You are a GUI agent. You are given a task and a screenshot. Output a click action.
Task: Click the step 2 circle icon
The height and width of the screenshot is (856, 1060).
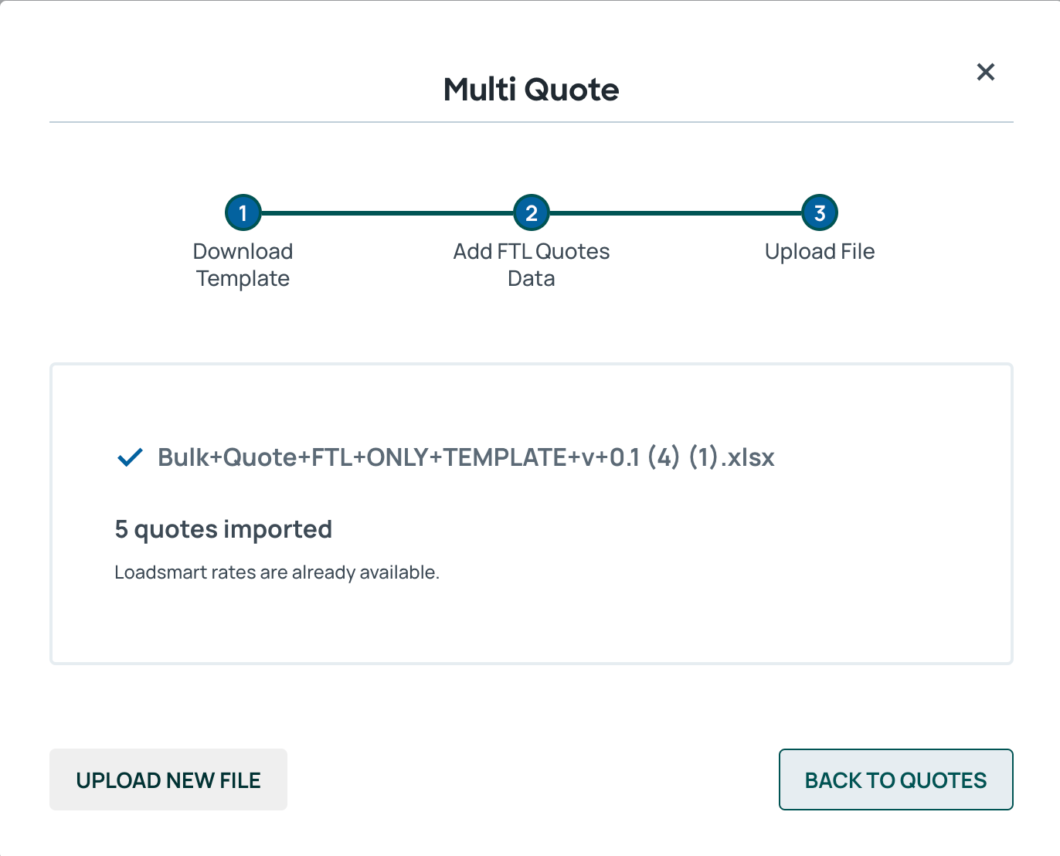532,212
